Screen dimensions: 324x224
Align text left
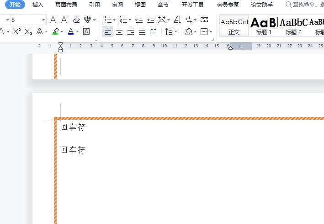coord(108,31)
